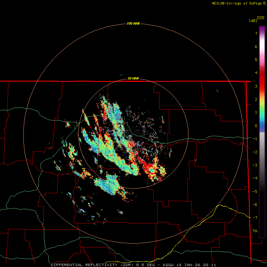Click the Differential Reflectivity KGGW caption text
The height and width of the screenshot is (267, 267).
(133, 265)
